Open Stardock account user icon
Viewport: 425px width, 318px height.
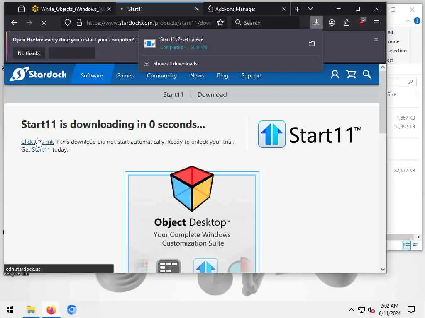[335, 74]
